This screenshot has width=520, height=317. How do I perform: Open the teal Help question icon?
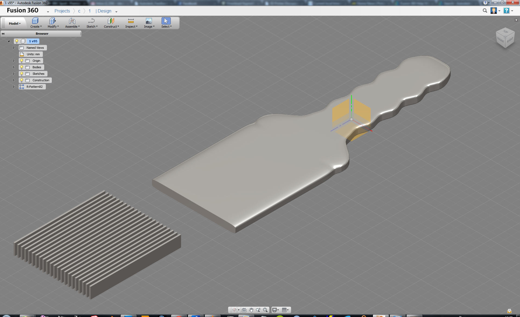506,11
